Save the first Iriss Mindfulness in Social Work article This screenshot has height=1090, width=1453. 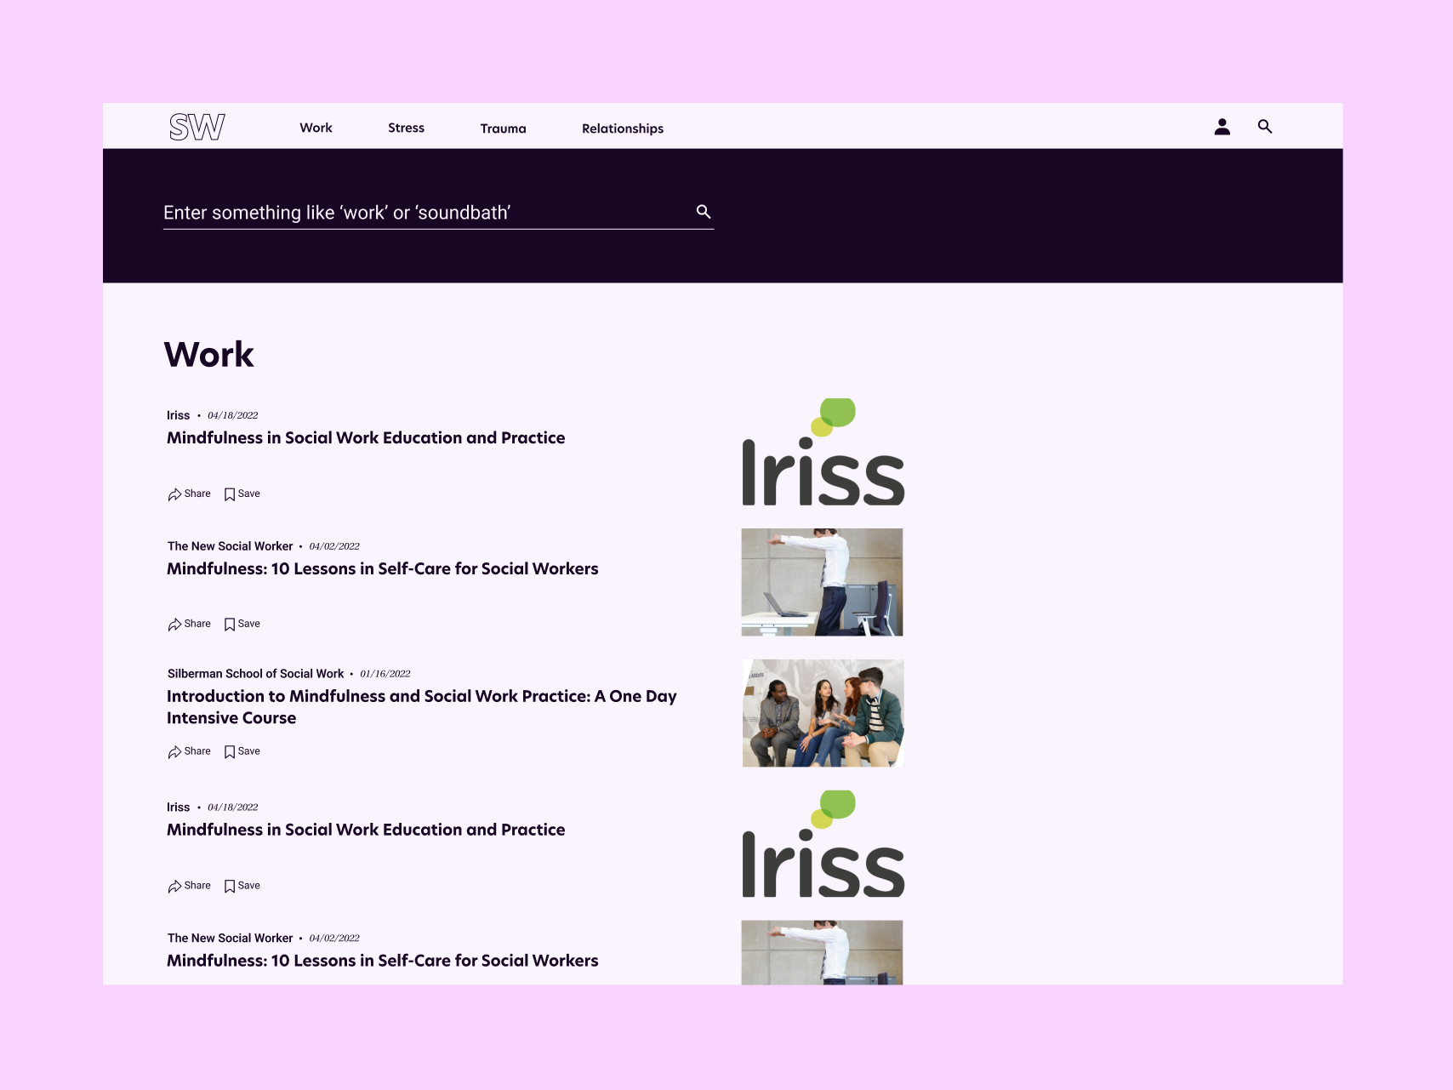click(x=242, y=494)
